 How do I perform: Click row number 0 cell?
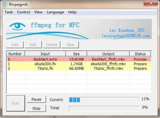[16, 59]
